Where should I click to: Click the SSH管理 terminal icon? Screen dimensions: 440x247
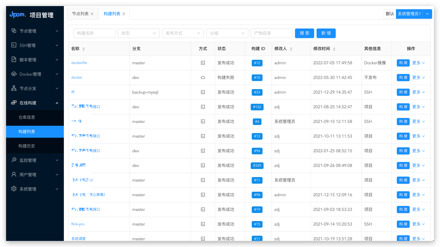[14, 45]
